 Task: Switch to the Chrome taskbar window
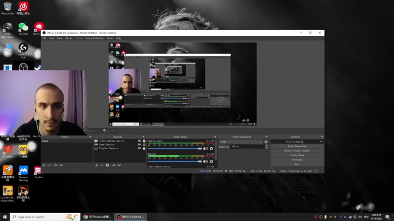(98, 217)
